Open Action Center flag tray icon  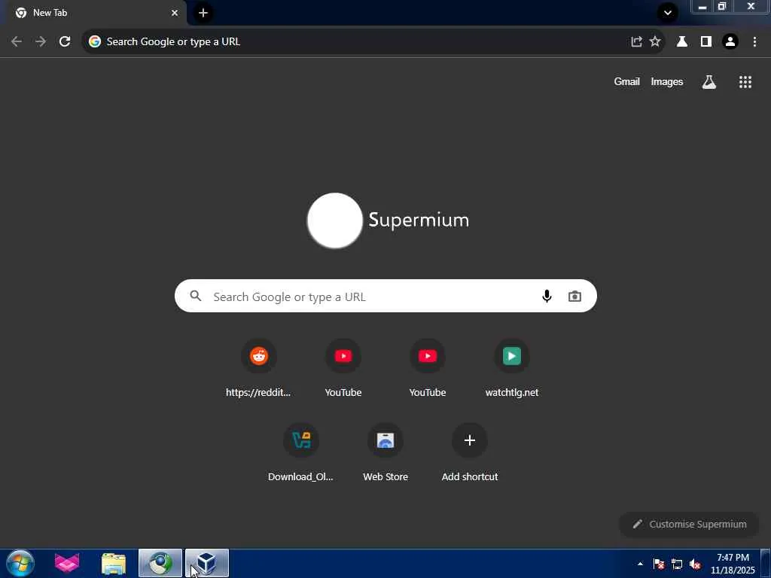(x=659, y=564)
